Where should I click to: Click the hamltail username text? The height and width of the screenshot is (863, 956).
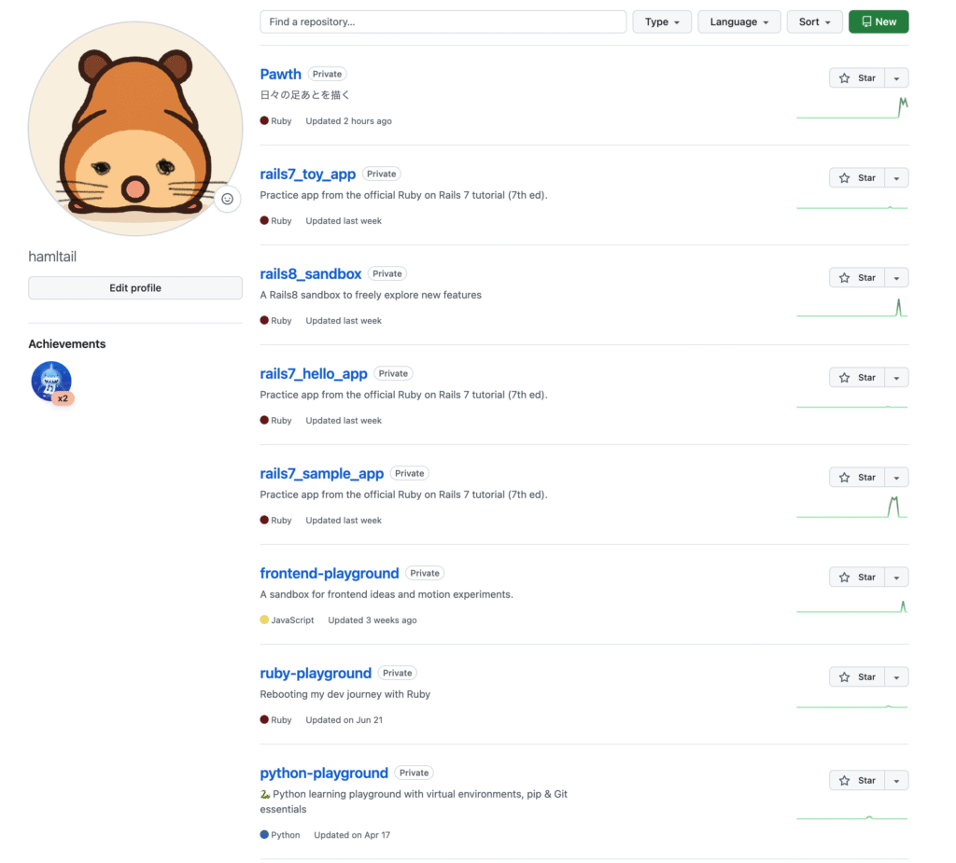[x=52, y=257]
